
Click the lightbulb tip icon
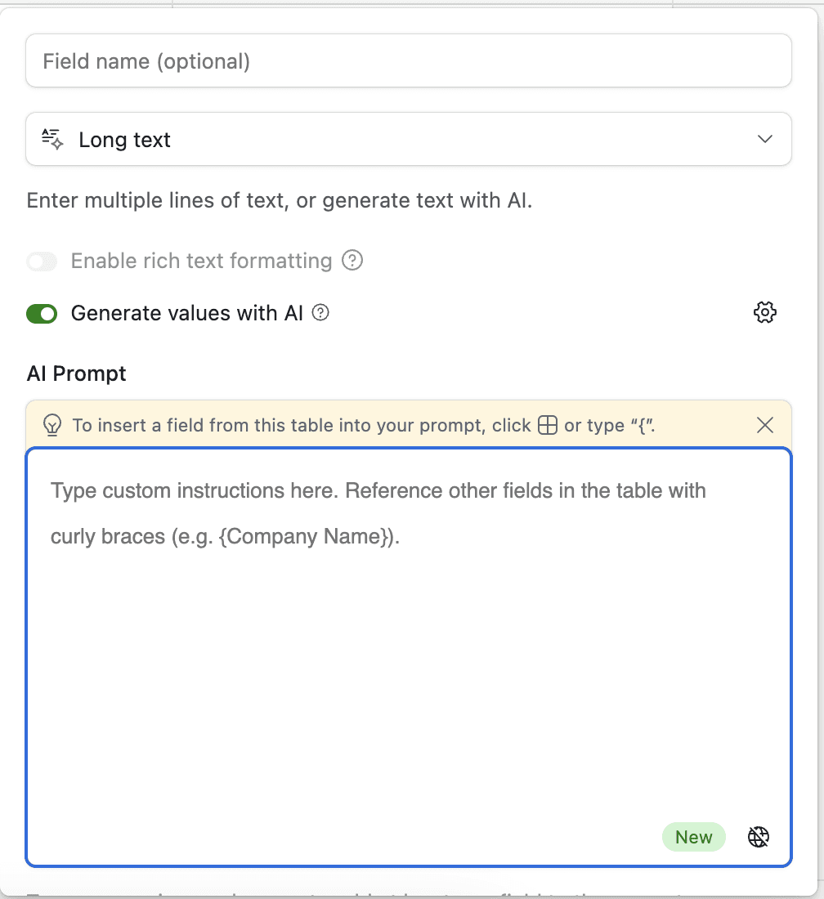(52, 426)
